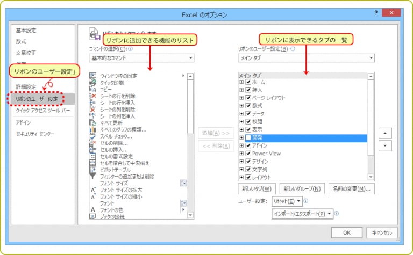
Task: Open the セキュリティ センター category
Action: point(35,134)
